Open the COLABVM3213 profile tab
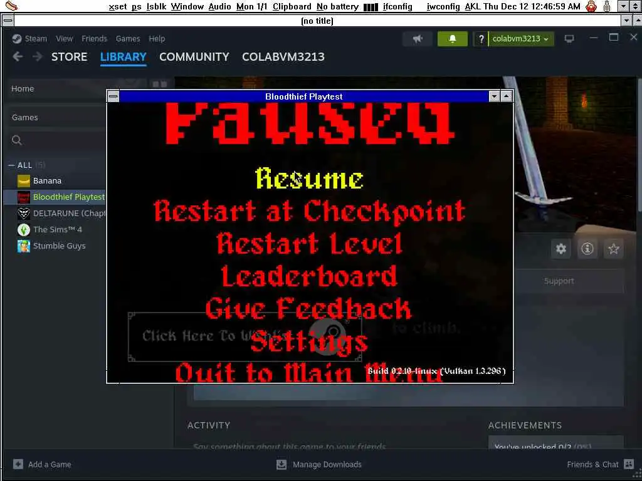 [x=283, y=57]
